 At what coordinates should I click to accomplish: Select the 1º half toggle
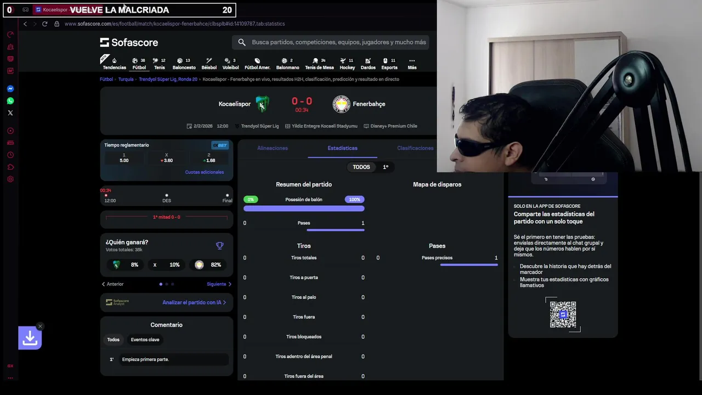[x=386, y=167]
